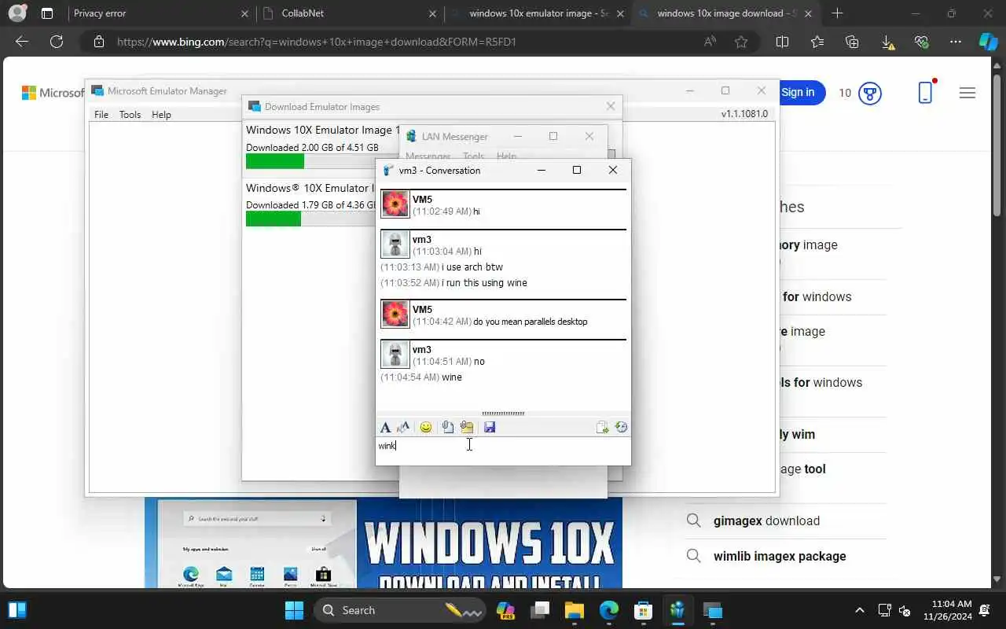This screenshot has height=629, width=1006.
Task: Save conversation with floppy disk icon
Action: (x=490, y=427)
